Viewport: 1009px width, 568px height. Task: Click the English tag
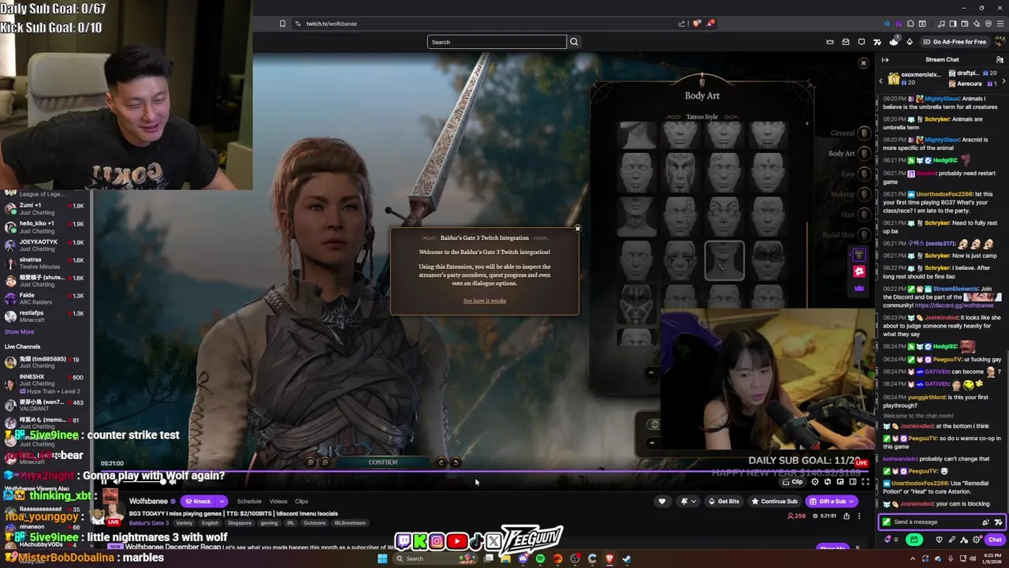click(210, 523)
